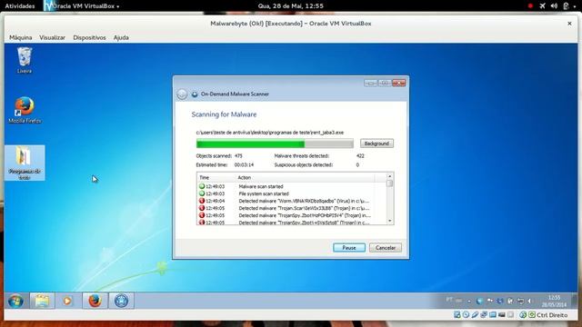582x327 pixels.
Task: Click Atividades in the GNOME top bar
Action: coord(20,6)
